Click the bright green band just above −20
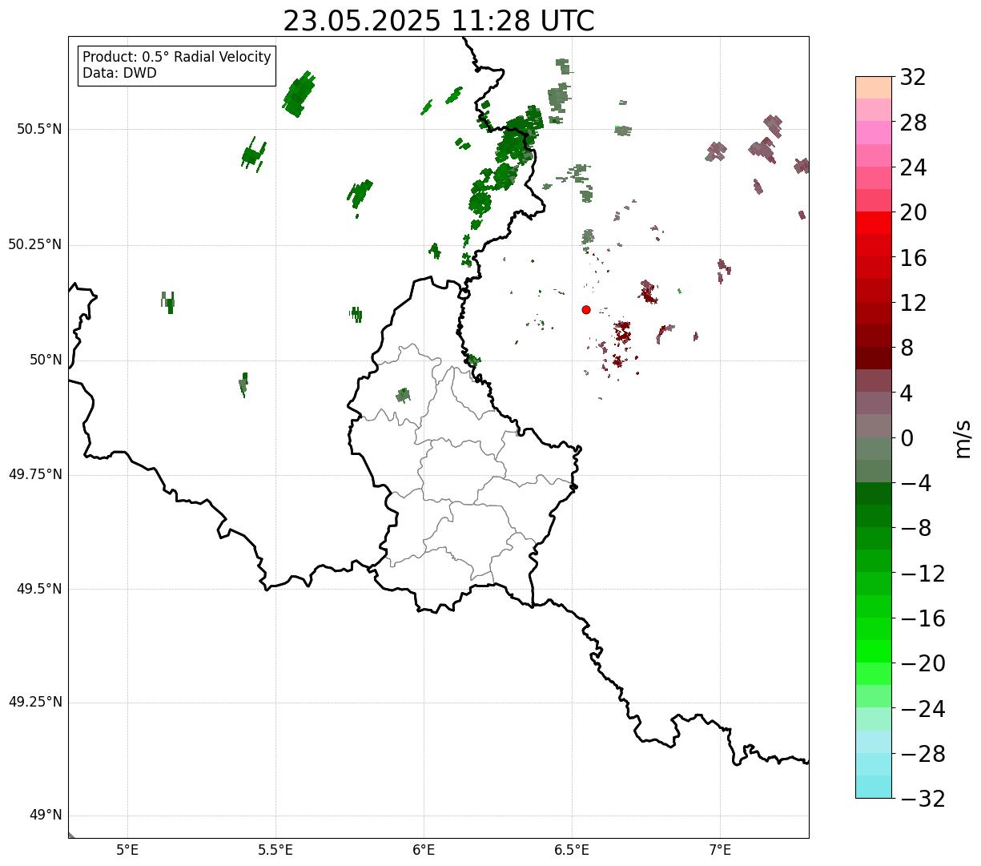 pos(874,651)
